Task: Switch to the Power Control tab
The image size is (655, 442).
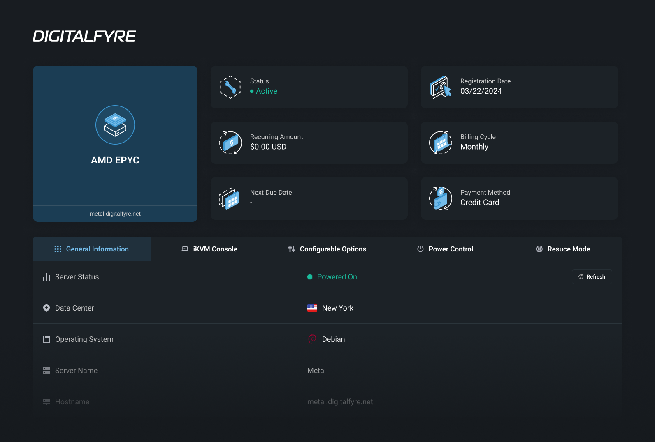Action: pos(445,249)
